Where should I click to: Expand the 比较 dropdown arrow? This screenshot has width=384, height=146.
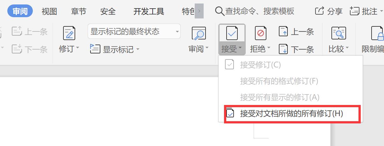tap(347, 48)
